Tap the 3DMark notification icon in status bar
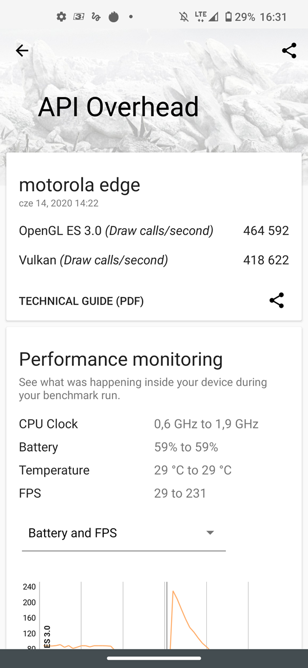 pos(78,16)
